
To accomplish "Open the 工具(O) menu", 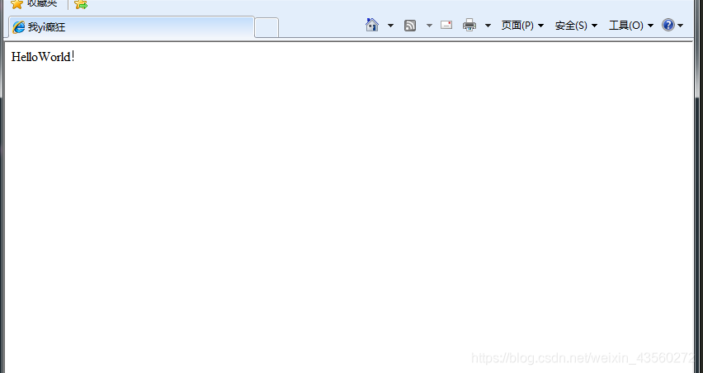I will (x=631, y=26).
